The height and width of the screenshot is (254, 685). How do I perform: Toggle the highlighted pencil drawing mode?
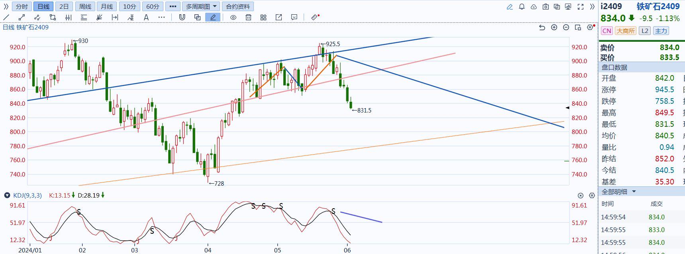(x=213, y=17)
